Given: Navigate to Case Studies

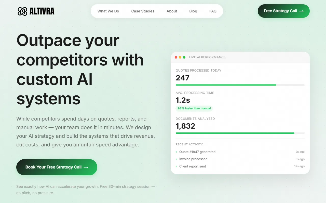Looking at the screenshot, I should click(x=143, y=11).
